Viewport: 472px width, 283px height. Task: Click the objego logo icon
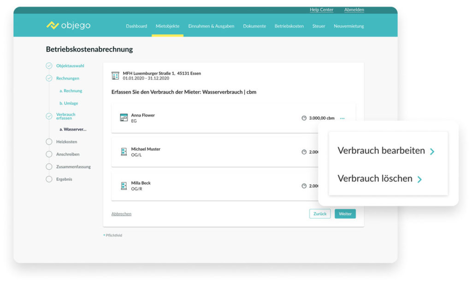coord(53,26)
